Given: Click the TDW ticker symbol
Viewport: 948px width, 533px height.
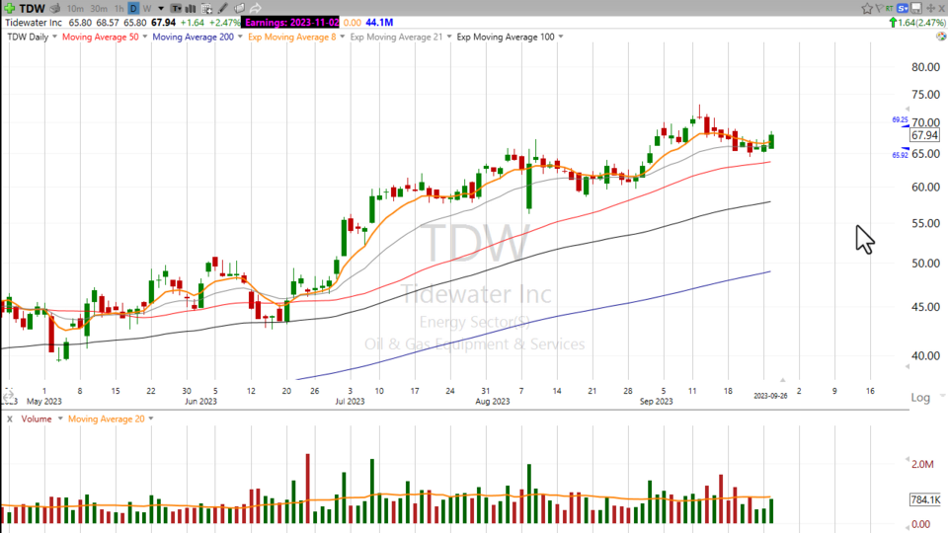Looking at the screenshot, I should pos(32,9).
